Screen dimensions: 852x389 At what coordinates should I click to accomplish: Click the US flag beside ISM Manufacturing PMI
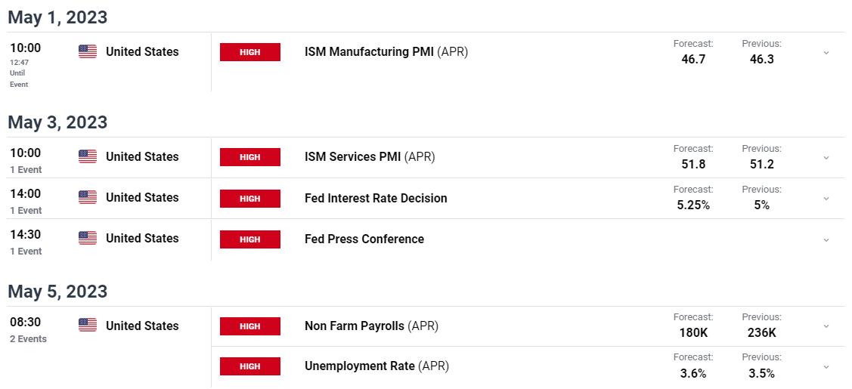pyautogui.click(x=88, y=51)
